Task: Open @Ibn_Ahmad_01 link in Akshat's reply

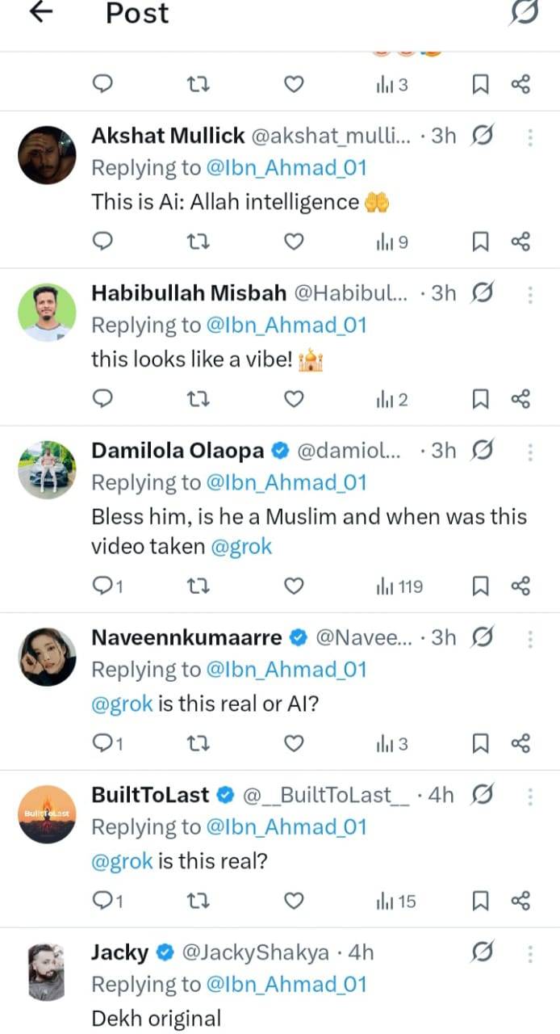Action: (287, 168)
